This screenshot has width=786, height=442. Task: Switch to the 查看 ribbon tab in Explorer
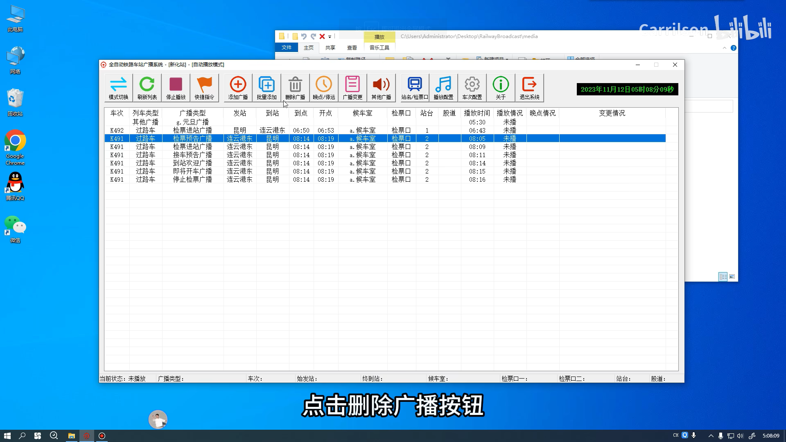point(352,48)
